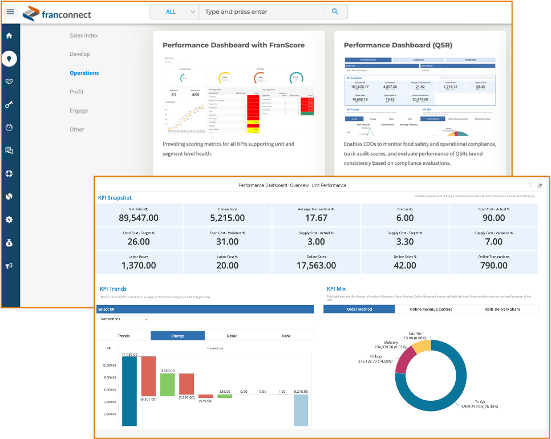Open the lifebuoy support sidebar icon
551x439 pixels.
point(10,173)
